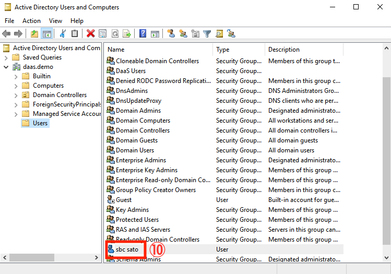Open the Action menu
The height and width of the screenshot is (274, 391).
click(31, 21)
